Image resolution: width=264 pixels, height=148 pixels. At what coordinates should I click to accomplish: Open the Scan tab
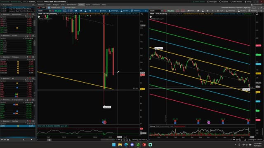[63, 5]
